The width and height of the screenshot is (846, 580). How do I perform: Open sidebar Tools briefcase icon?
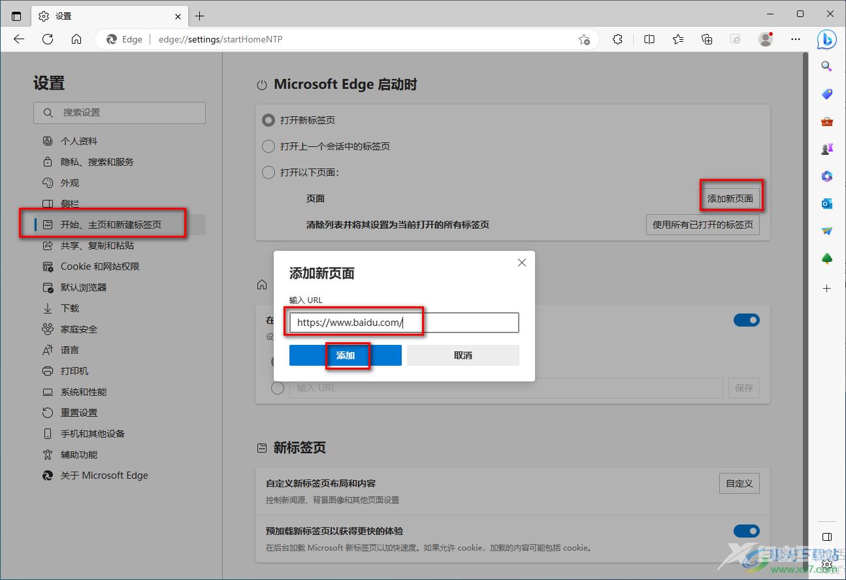tap(826, 121)
